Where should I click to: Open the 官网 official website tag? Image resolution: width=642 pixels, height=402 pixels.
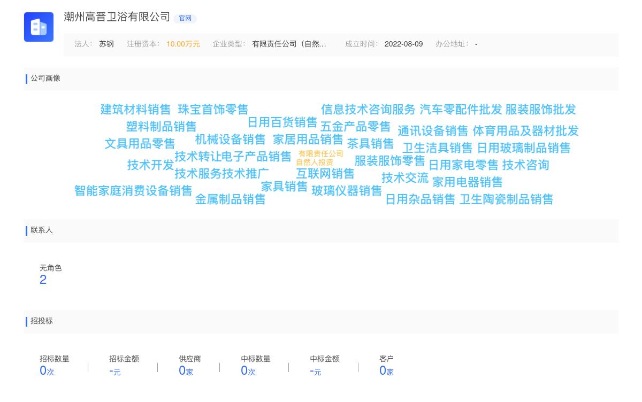[185, 18]
